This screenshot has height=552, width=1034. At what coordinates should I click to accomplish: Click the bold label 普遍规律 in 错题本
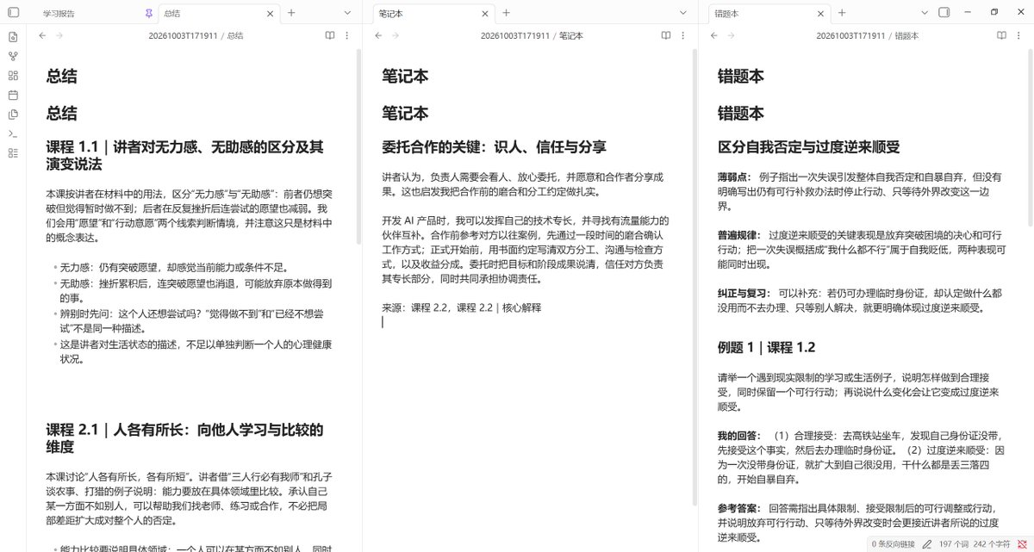point(739,233)
